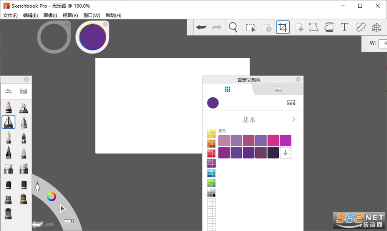This screenshot has width=387, height=231.
Task: Close the color puck
Action: click(106, 24)
